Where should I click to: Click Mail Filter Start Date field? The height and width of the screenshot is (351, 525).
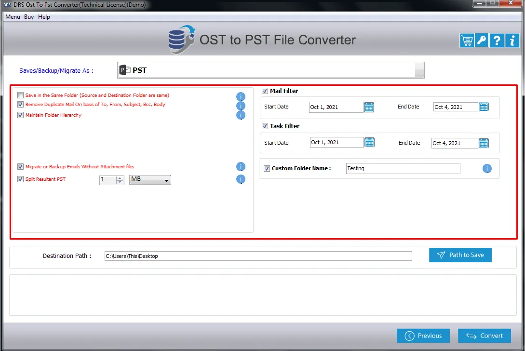(x=336, y=107)
